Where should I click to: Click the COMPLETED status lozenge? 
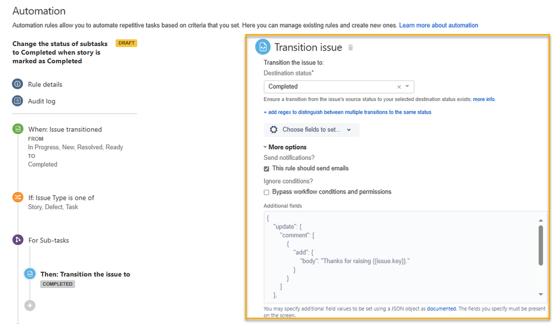(x=57, y=284)
